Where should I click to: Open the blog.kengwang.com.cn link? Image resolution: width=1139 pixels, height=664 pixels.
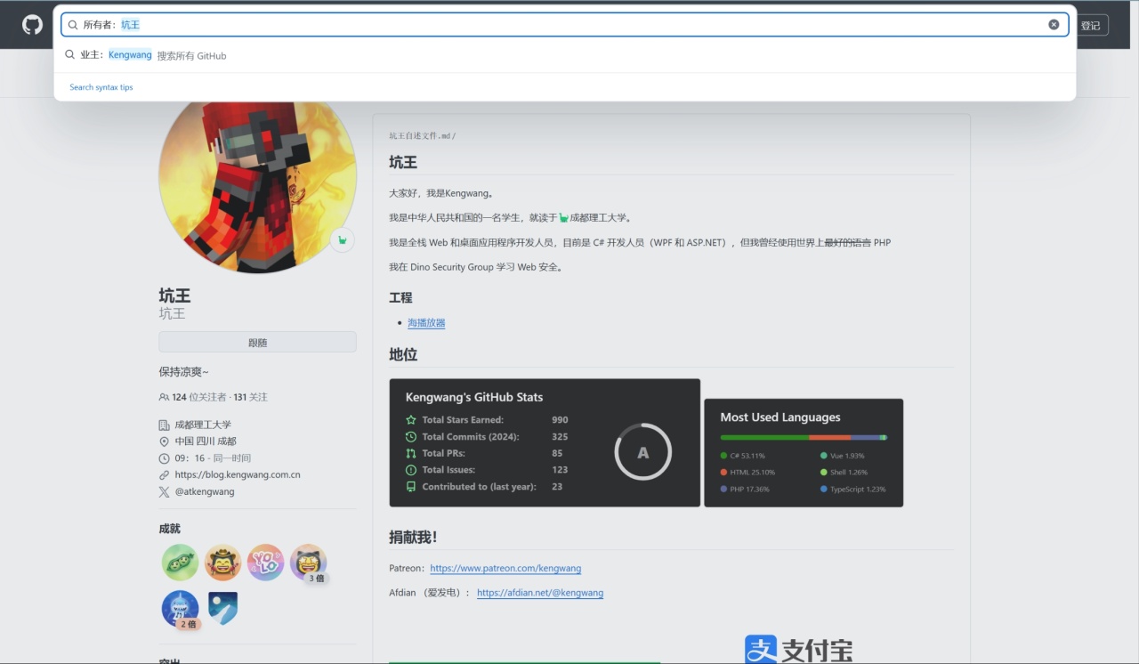click(238, 475)
